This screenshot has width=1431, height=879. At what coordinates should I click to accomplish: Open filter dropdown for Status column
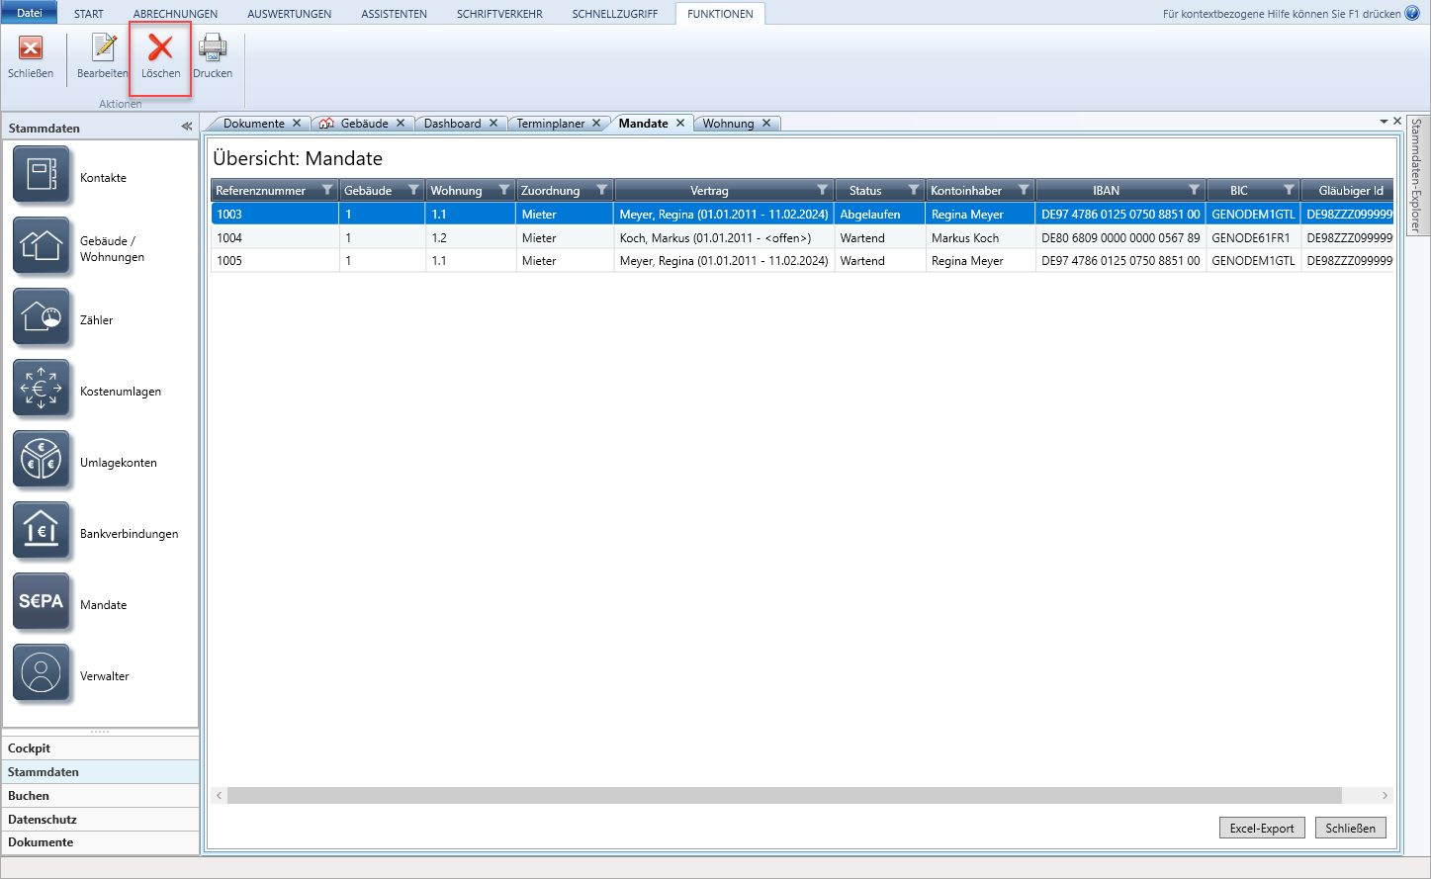[x=914, y=190]
